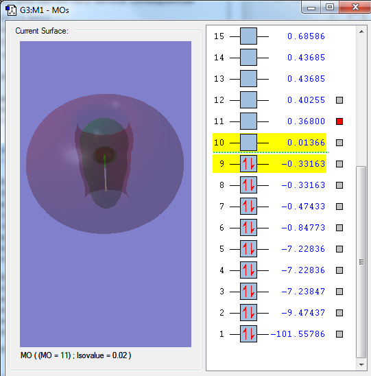This screenshot has height=376, width=371.
Task: Click energy value -9.47437 of MO 2
Action: click(303, 312)
